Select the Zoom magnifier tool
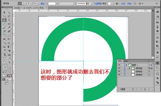 tap(9, 62)
